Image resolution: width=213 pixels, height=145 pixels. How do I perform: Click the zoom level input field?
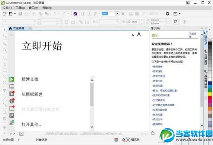108,14
